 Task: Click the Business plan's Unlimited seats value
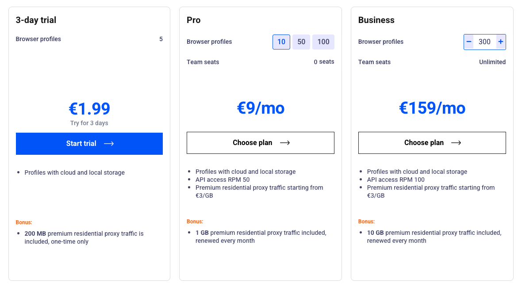click(492, 62)
